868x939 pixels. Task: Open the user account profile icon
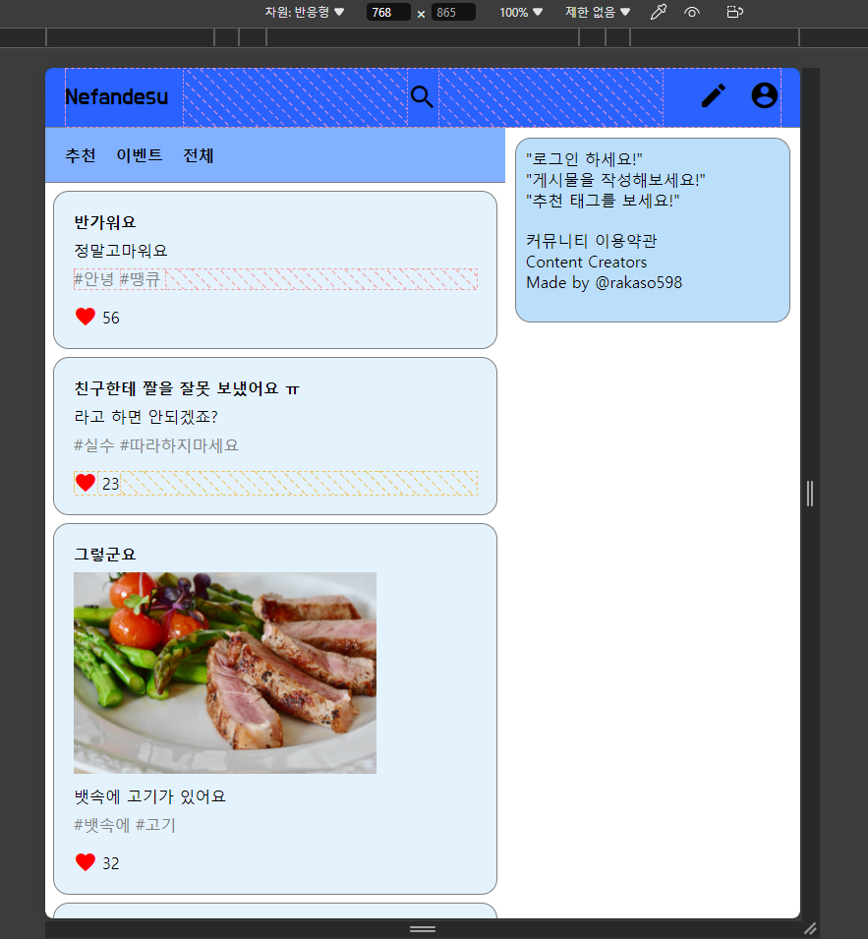(x=765, y=95)
